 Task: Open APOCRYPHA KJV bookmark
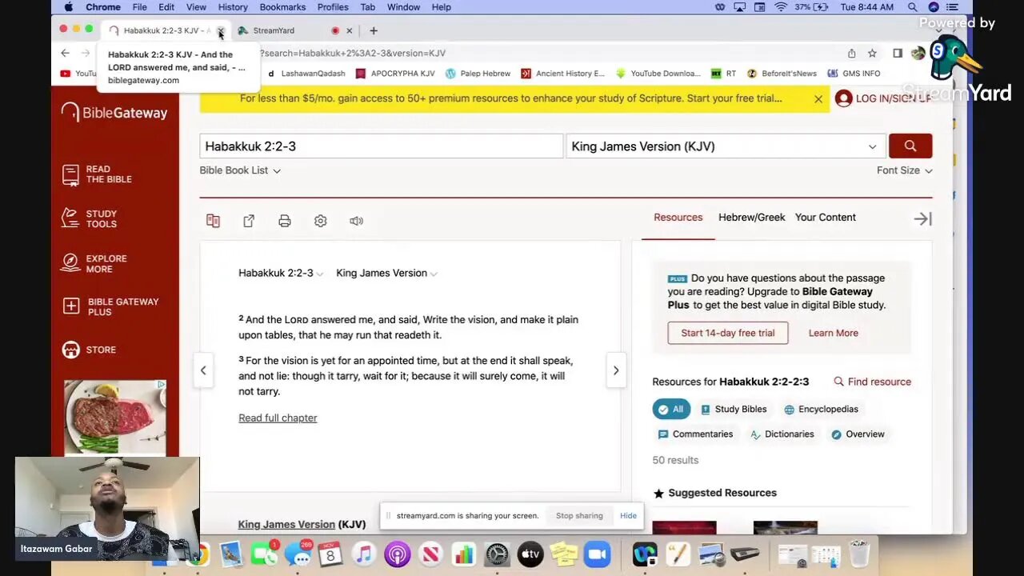coord(394,74)
